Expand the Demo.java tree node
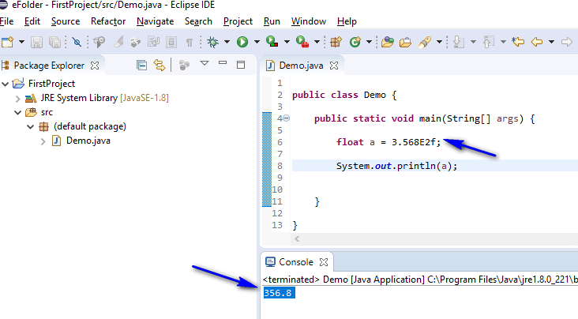 (43, 141)
